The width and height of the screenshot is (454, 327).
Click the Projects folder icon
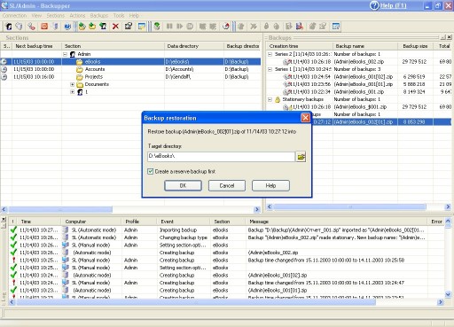point(79,77)
